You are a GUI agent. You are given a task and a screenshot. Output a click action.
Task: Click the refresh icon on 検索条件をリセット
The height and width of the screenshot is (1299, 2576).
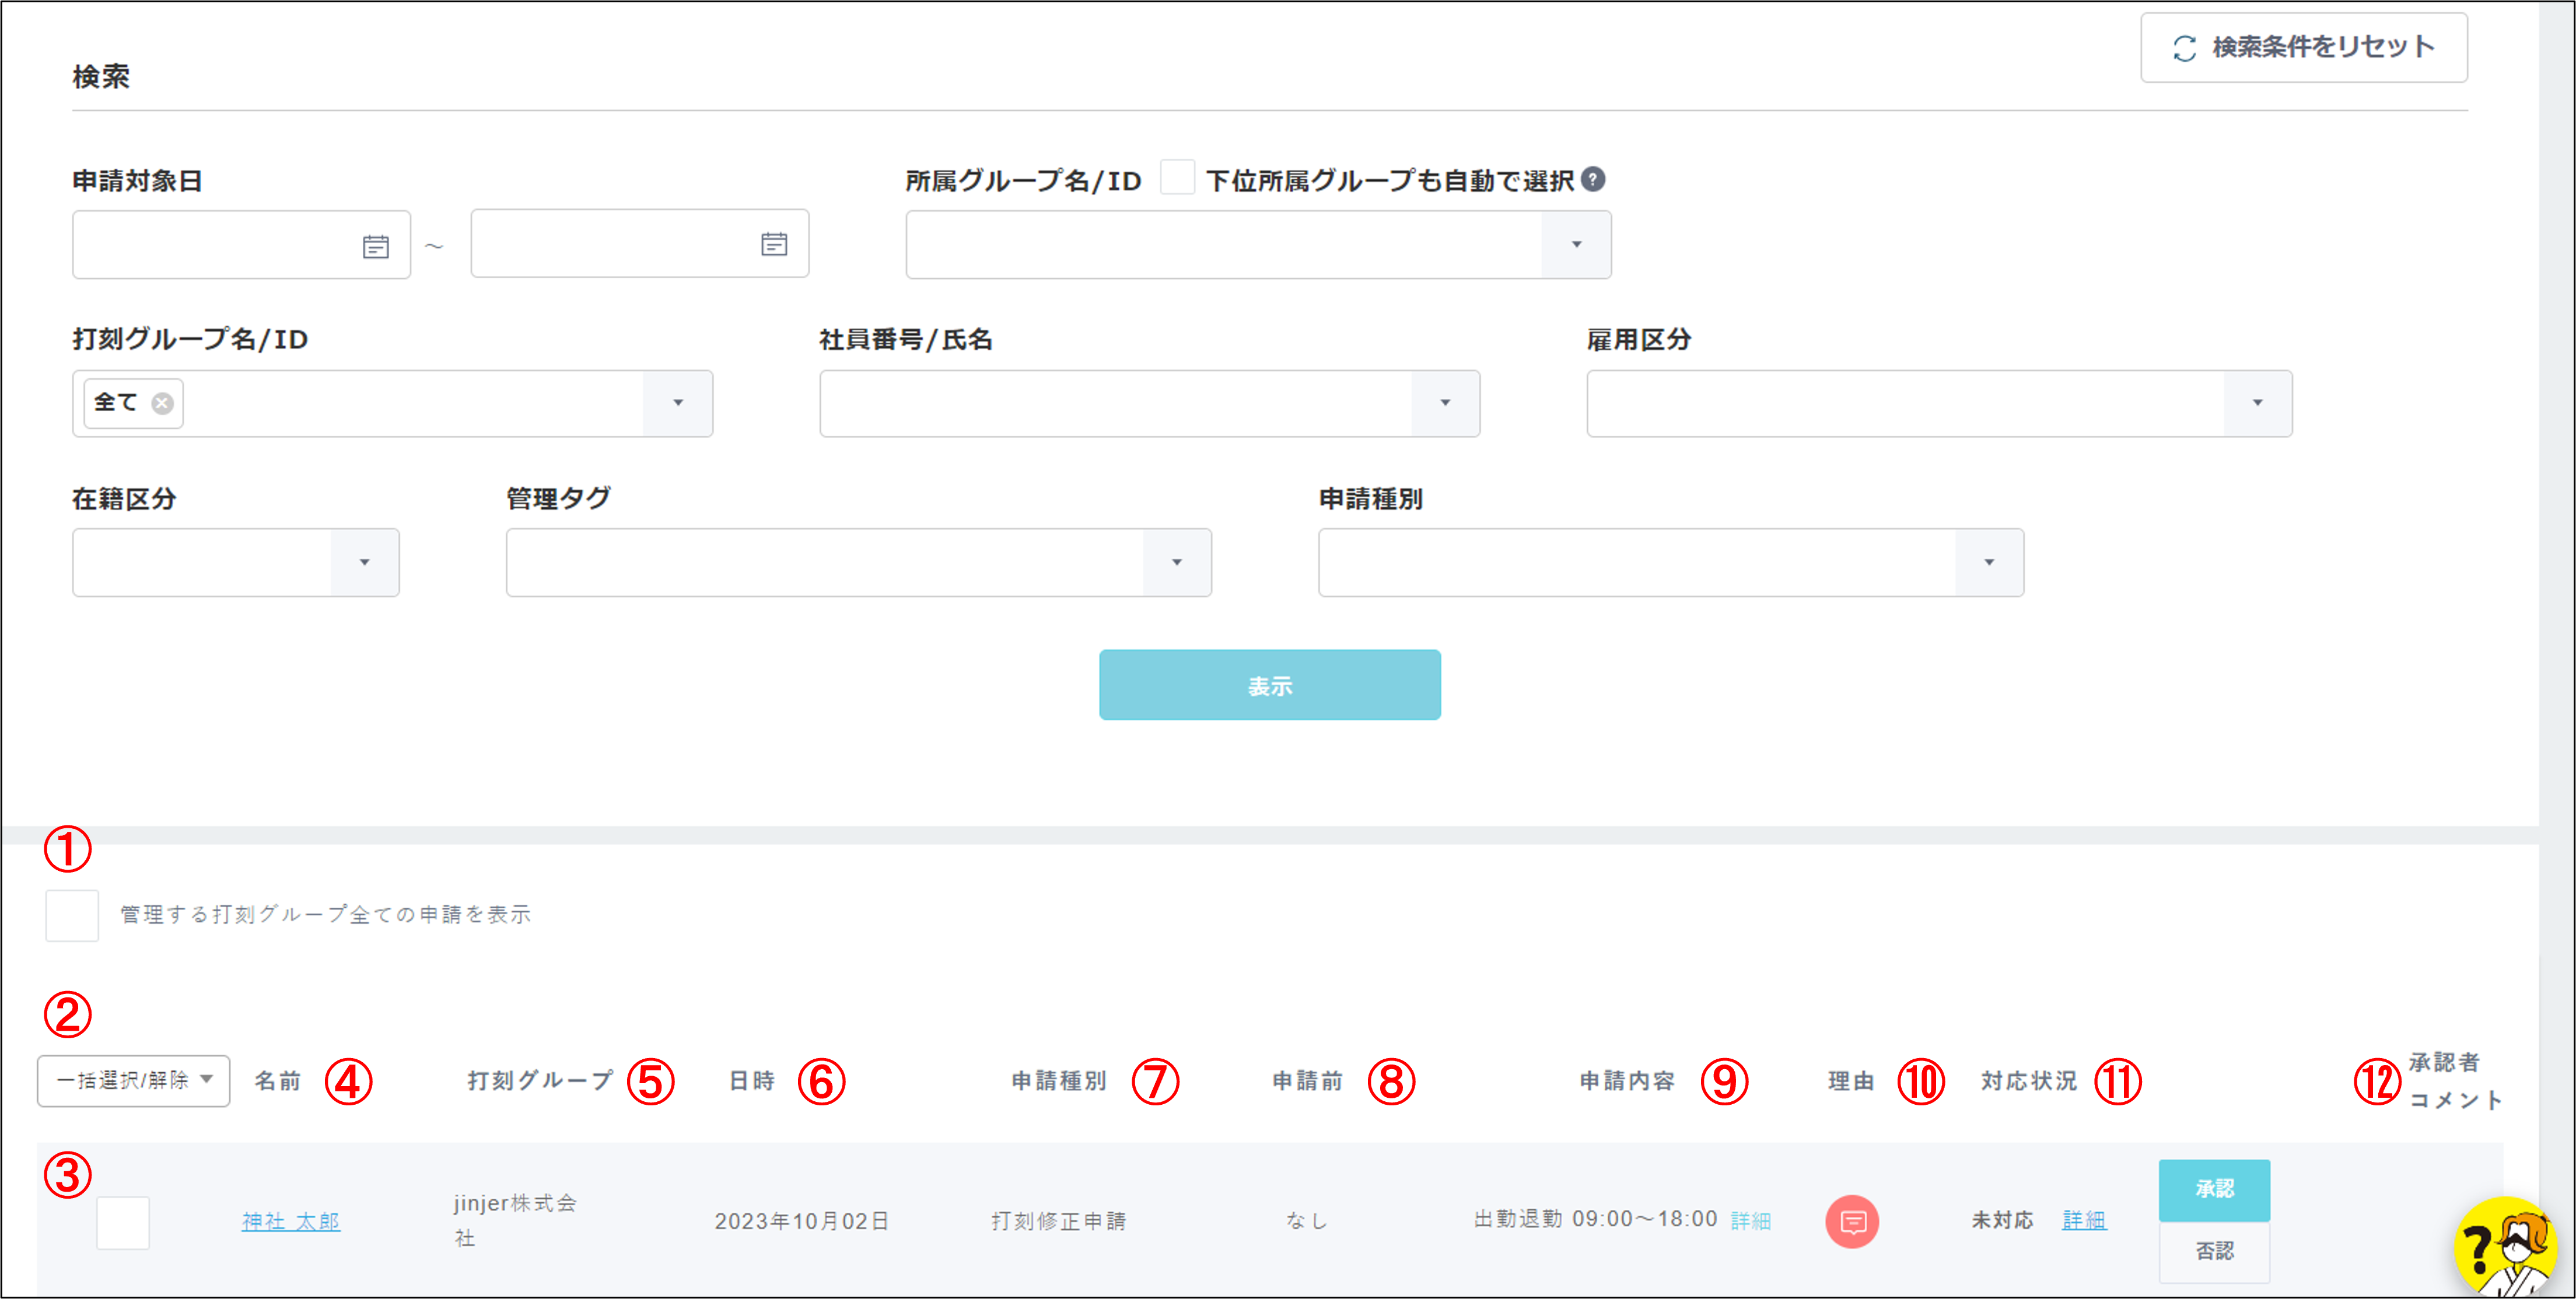[x=2184, y=48]
